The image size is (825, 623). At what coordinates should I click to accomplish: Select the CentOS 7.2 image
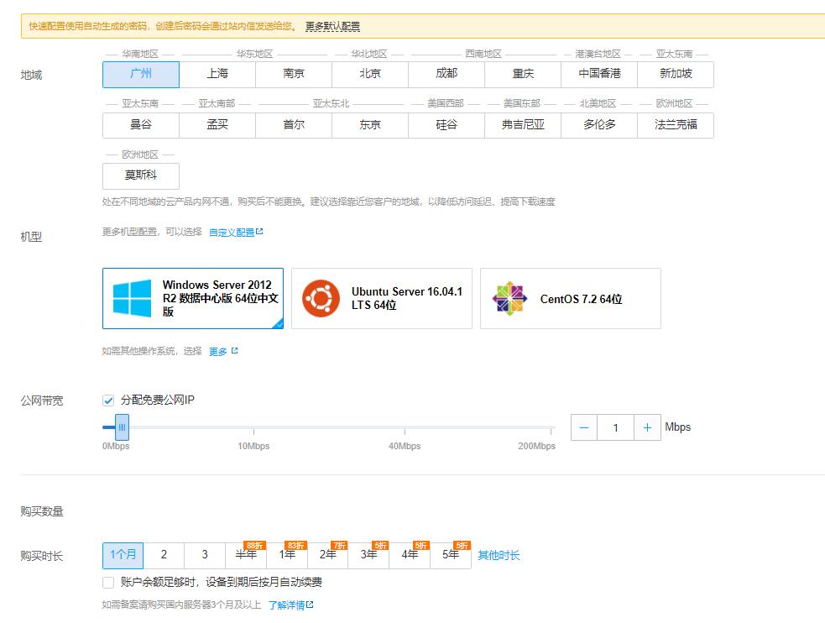pyautogui.click(x=571, y=298)
